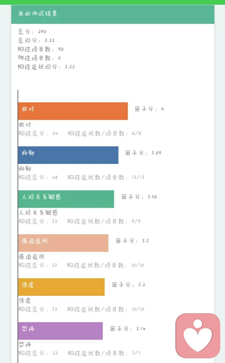The image size is (225, 363).
Task: Select 阴性项目数 0 line
Action: click(x=39, y=58)
